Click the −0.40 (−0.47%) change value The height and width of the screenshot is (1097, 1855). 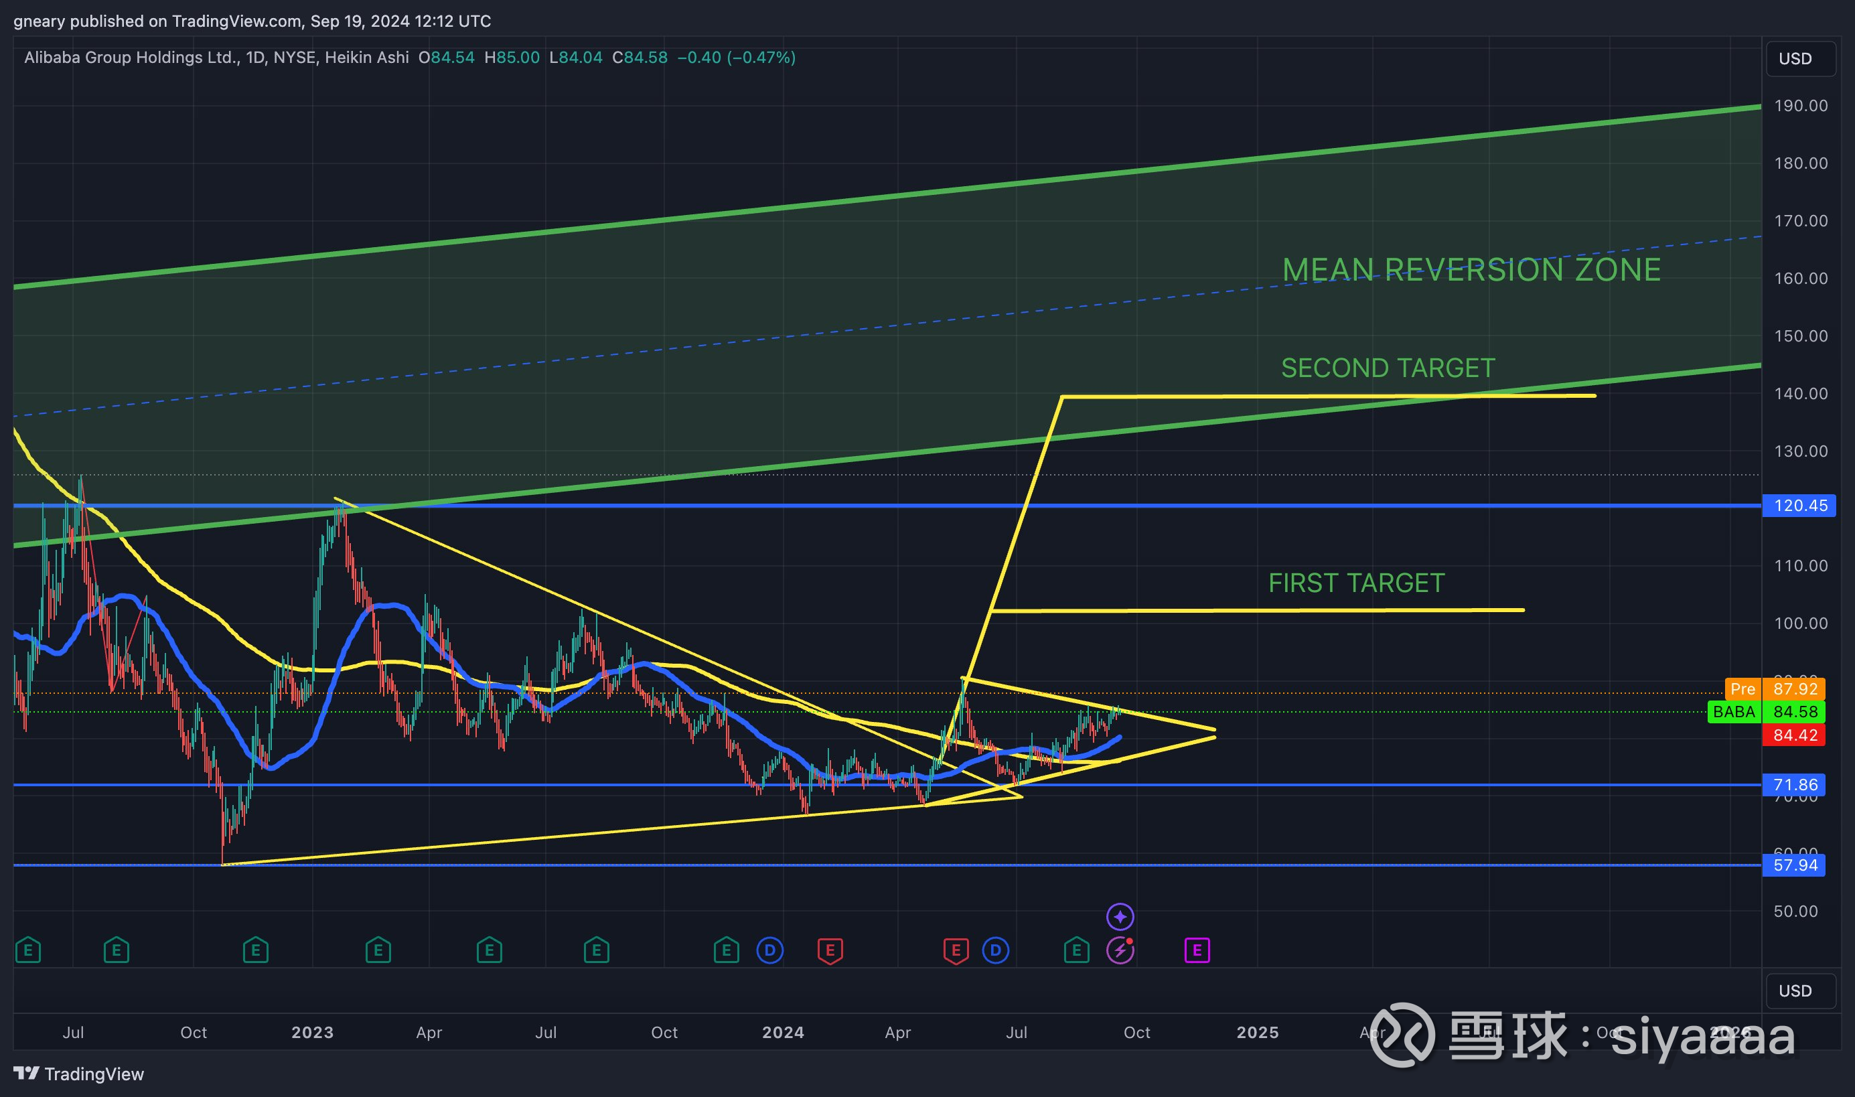(x=736, y=58)
